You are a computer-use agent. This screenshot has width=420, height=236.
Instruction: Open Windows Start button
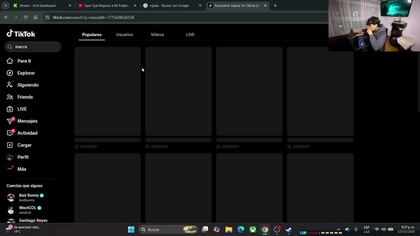(131, 229)
